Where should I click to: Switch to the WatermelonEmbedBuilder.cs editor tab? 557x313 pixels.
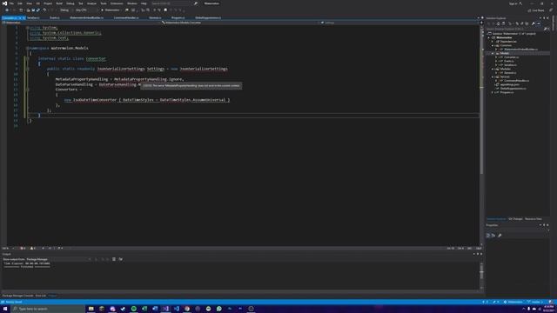[x=87, y=17]
